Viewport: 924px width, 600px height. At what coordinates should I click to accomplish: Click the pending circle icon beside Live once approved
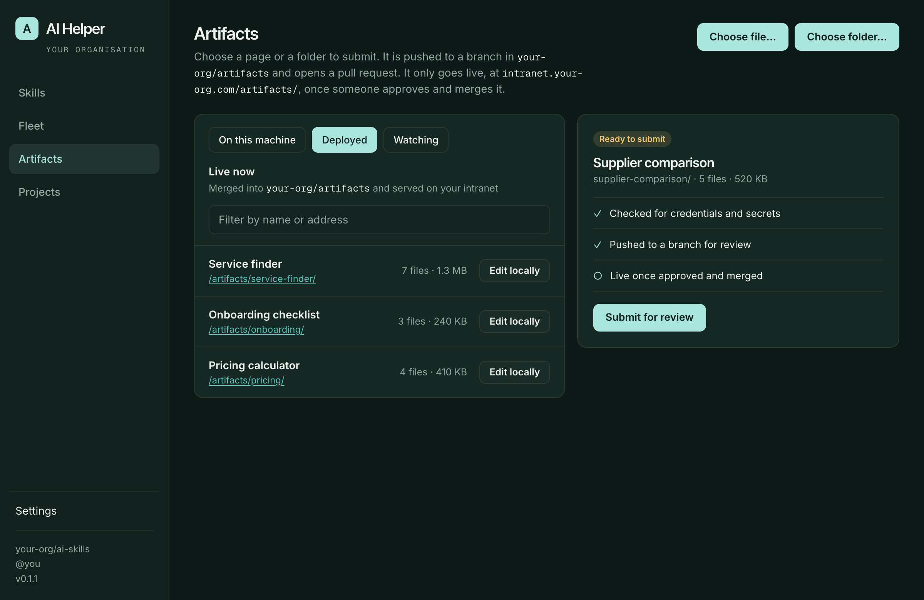(598, 276)
